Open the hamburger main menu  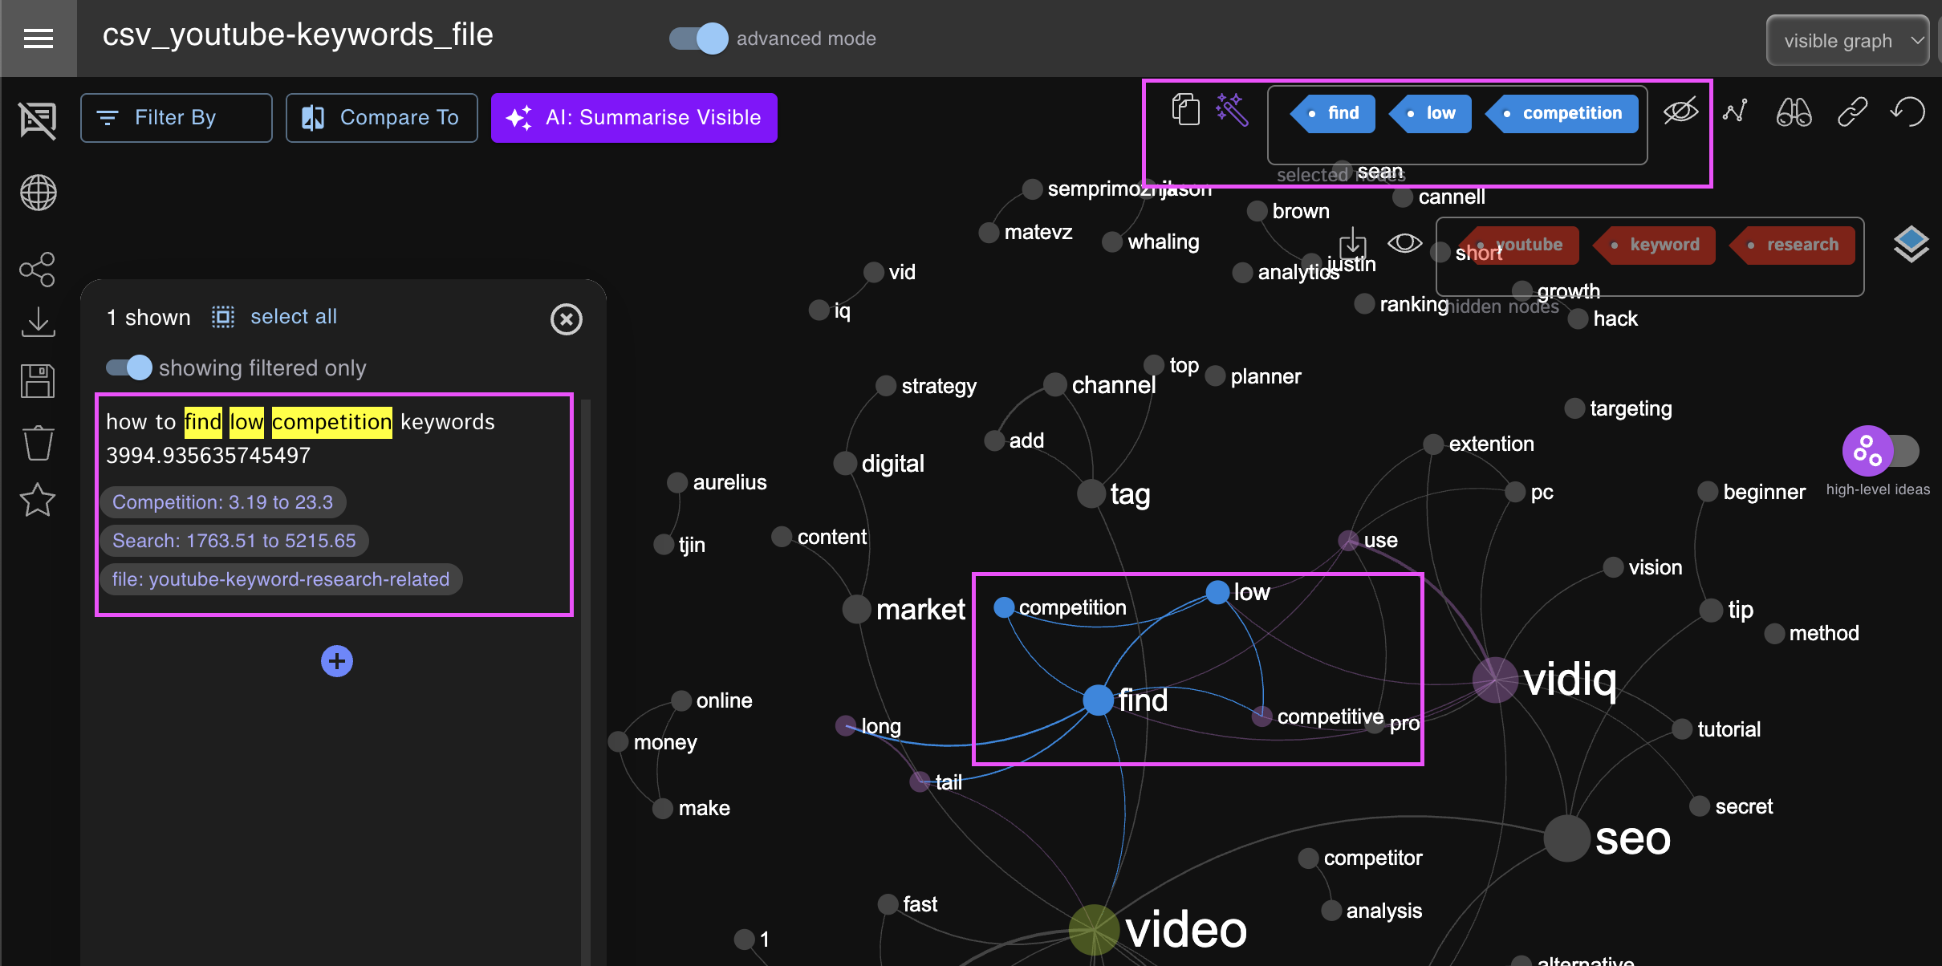(x=38, y=38)
